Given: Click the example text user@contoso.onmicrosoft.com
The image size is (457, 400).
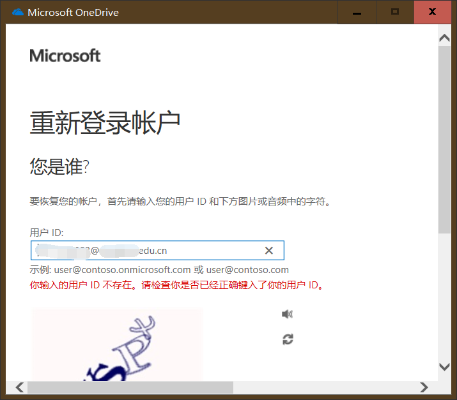Looking at the screenshot, I should [x=123, y=270].
